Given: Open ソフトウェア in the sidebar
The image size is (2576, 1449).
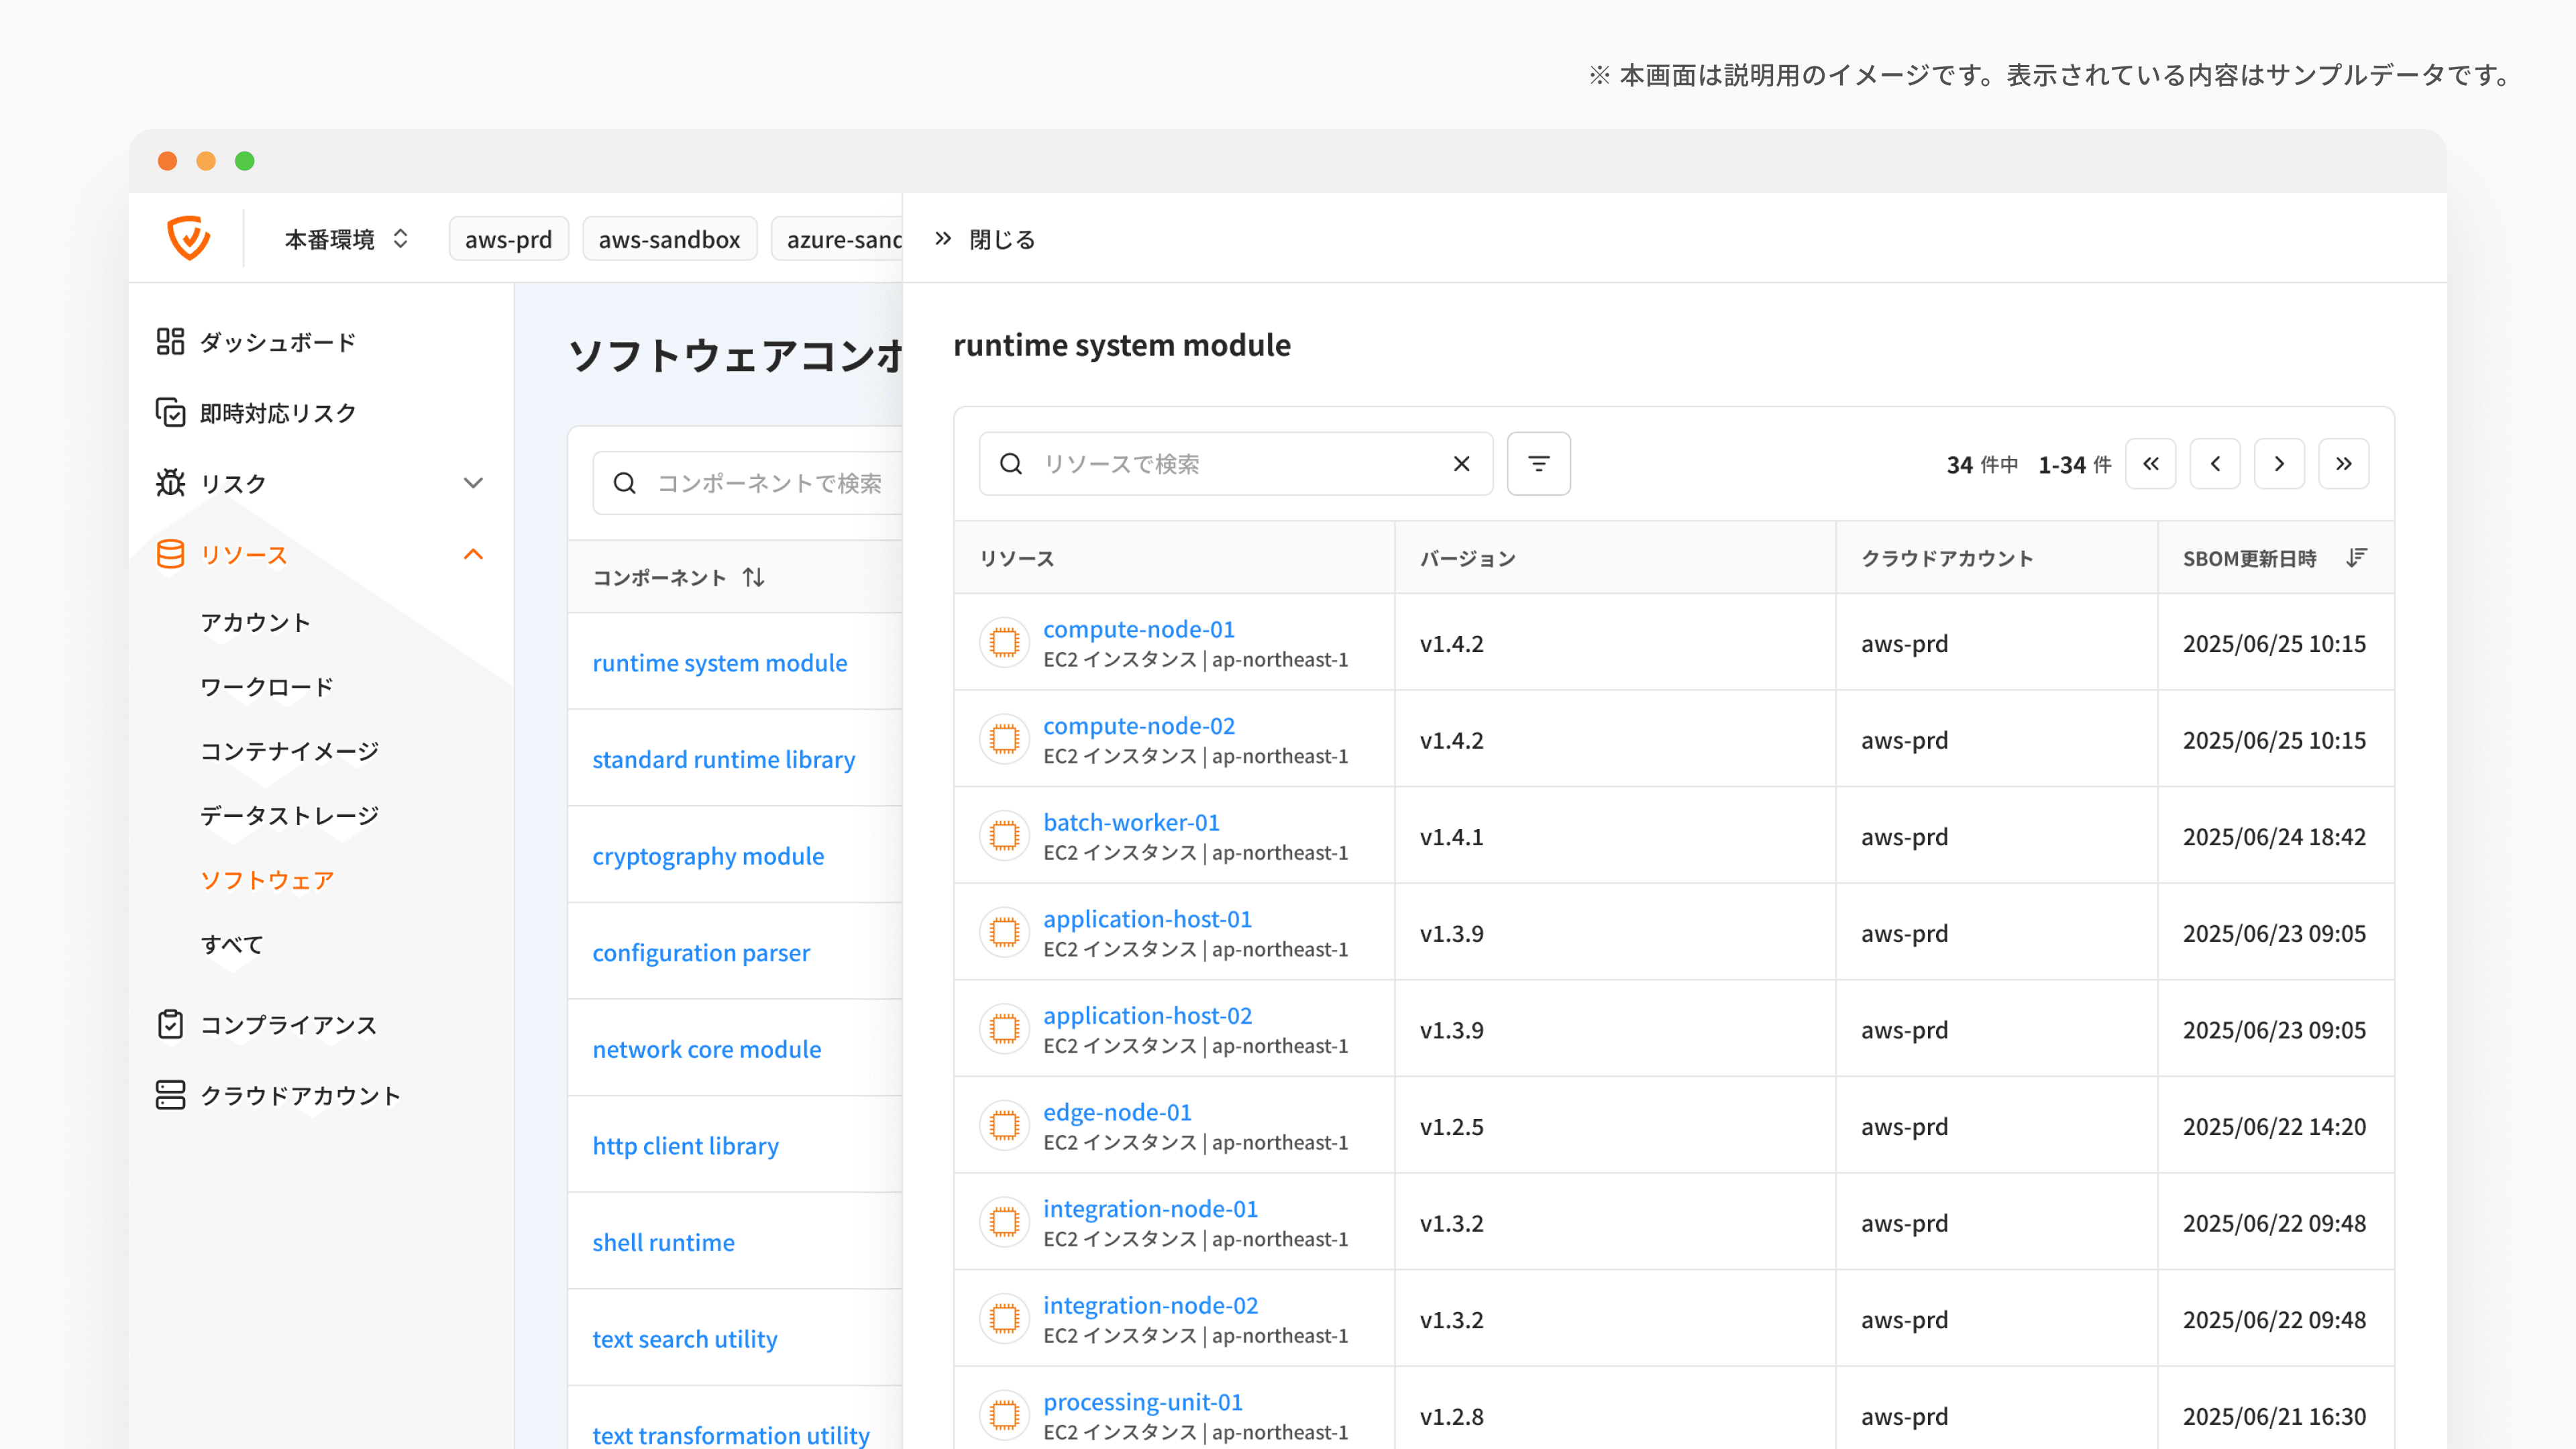Looking at the screenshot, I should pyautogui.click(x=267, y=880).
